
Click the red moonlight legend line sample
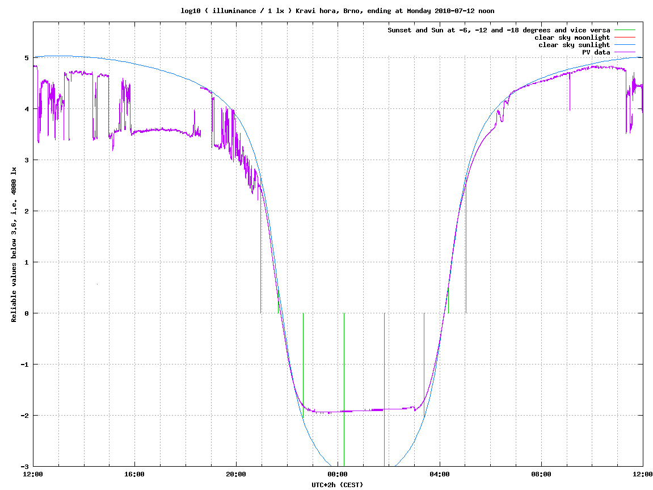pos(625,37)
